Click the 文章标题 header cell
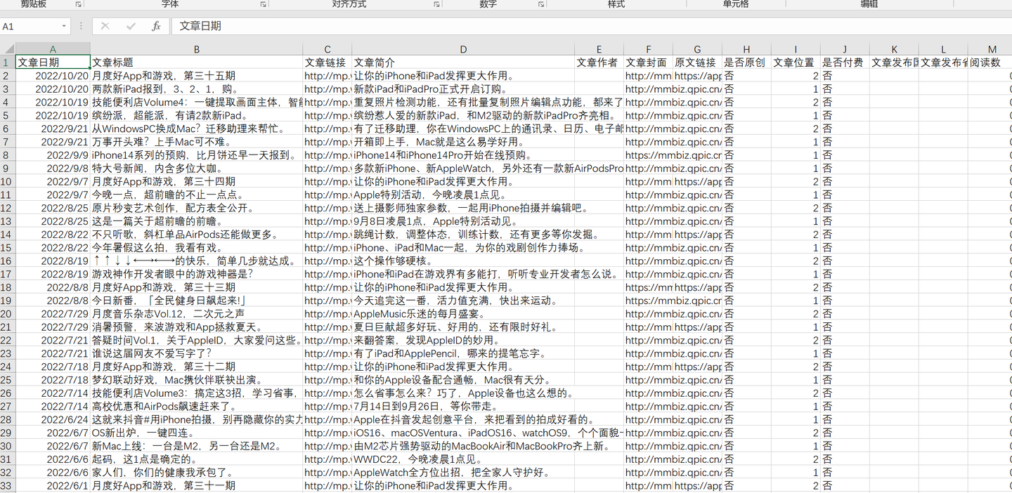Image resolution: width=1012 pixels, height=493 pixels. (x=197, y=63)
